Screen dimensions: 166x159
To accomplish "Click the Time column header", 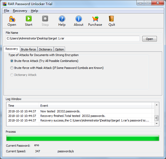I will (x=23, y=106).
